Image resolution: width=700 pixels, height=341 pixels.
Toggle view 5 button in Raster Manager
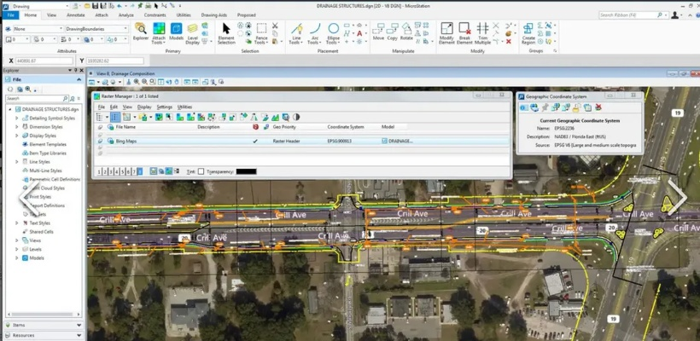pyautogui.click(x=122, y=171)
